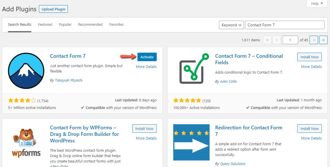This screenshot has height=167, width=330.
Task: Switch to Recommended tab
Action: click(x=90, y=24)
